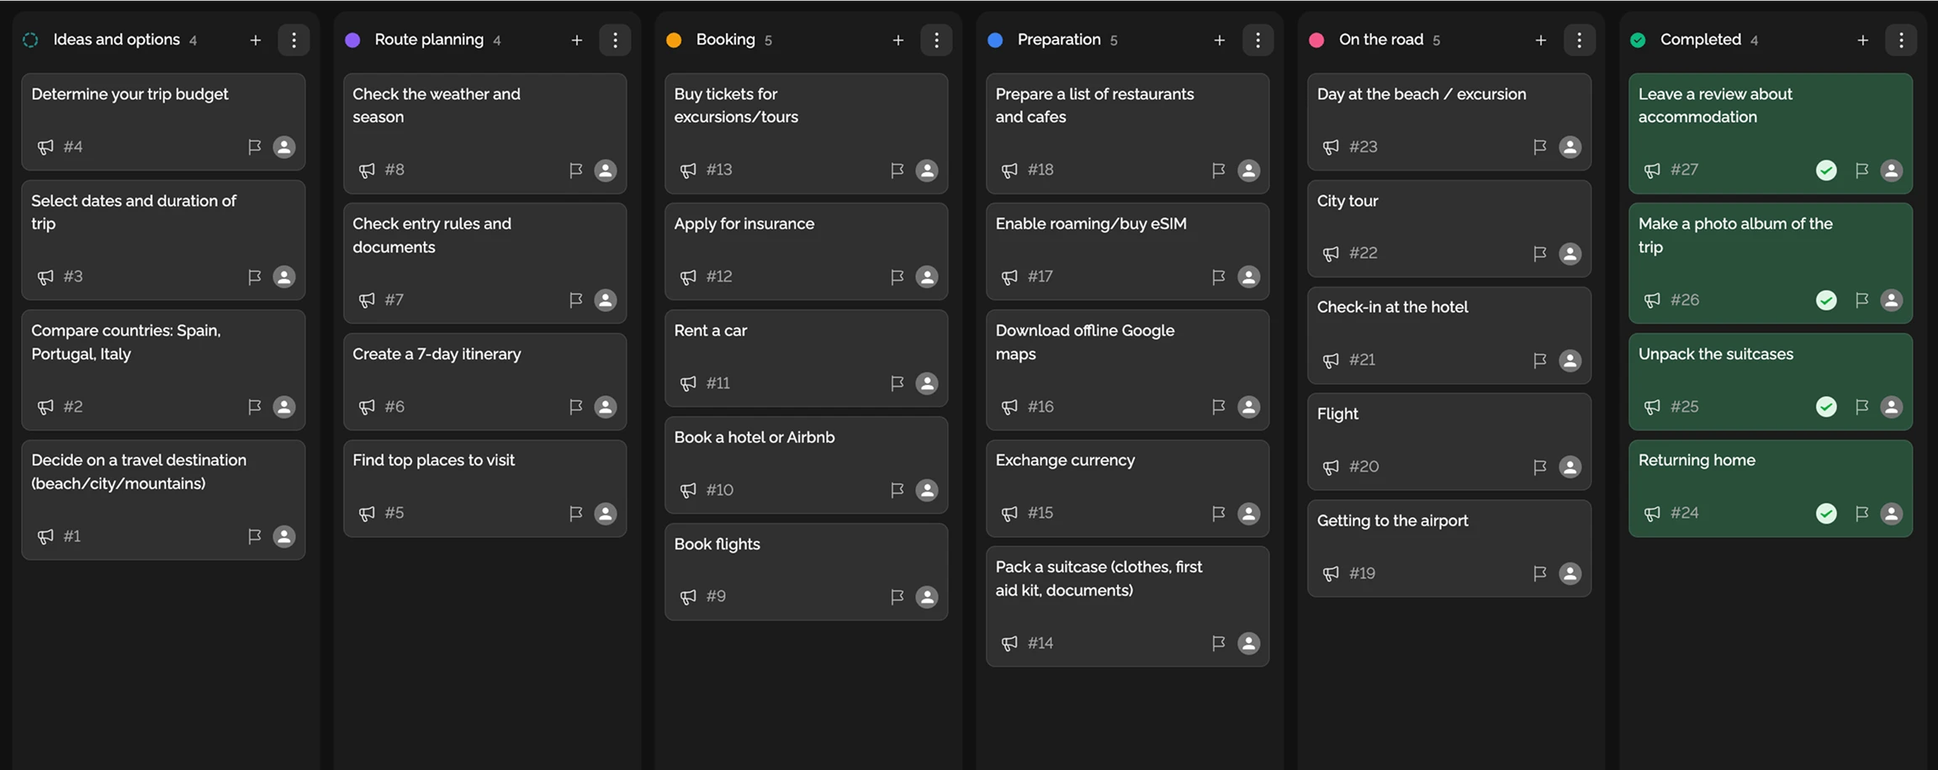Toggle done checkmark on Unpack the suitcases
The height and width of the screenshot is (770, 1938).
pyautogui.click(x=1825, y=407)
